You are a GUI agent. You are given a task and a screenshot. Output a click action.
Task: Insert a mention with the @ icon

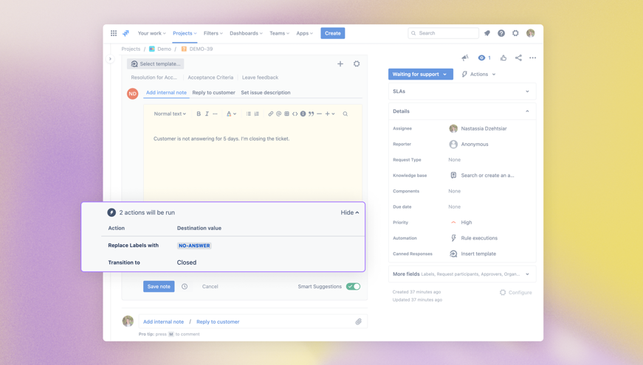tap(278, 114)
